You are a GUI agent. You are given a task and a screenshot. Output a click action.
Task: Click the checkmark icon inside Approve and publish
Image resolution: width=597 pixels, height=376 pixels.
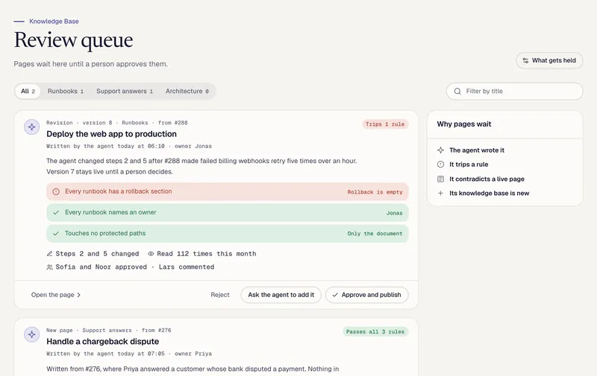(335, 295)
